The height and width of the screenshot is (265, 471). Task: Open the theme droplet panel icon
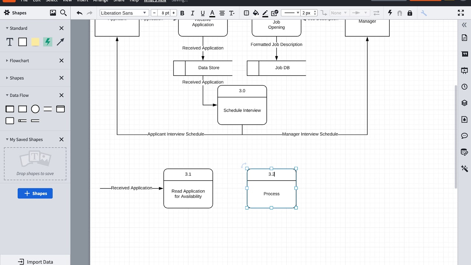pos(464,119)
